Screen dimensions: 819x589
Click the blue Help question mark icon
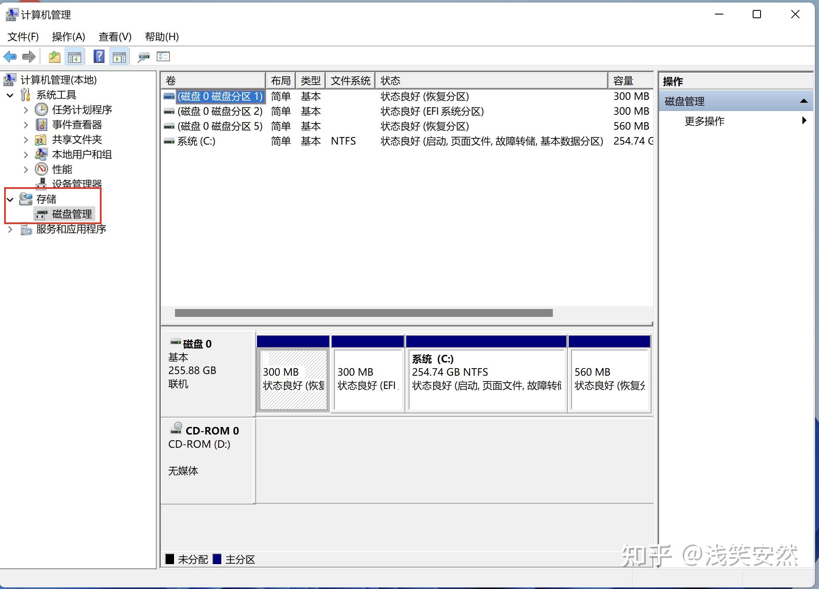pyautogui.click(x=99, y=56)
